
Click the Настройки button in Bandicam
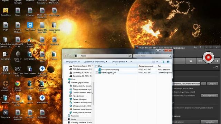[x=209, y=122]
